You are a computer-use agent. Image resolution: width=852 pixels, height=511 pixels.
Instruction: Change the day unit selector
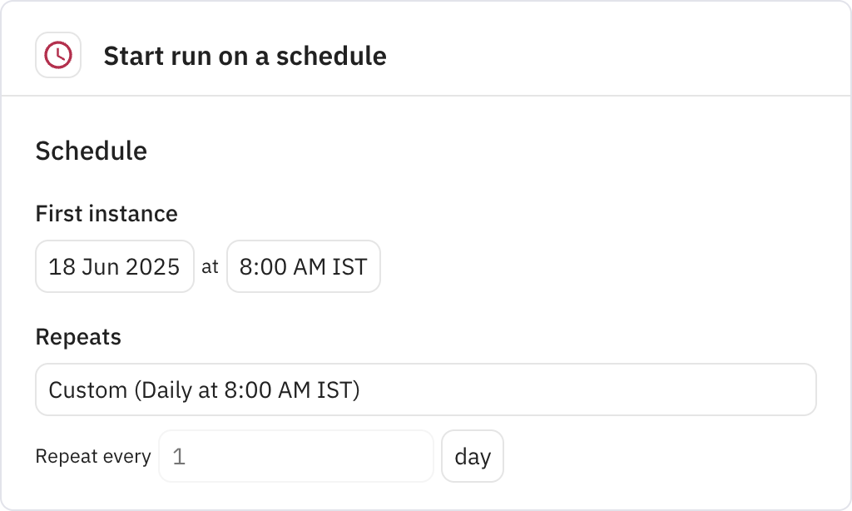pos(473,456)
